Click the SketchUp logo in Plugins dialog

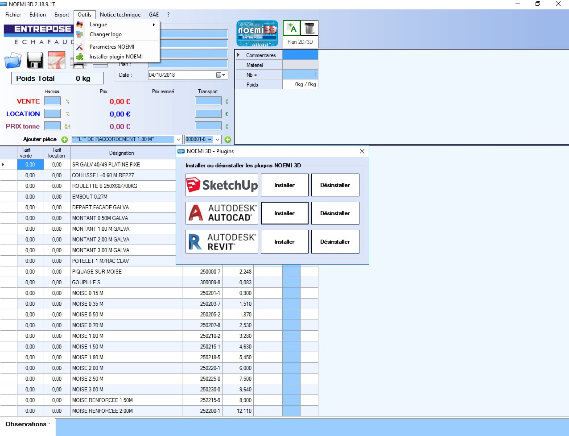tap(222, 185)
